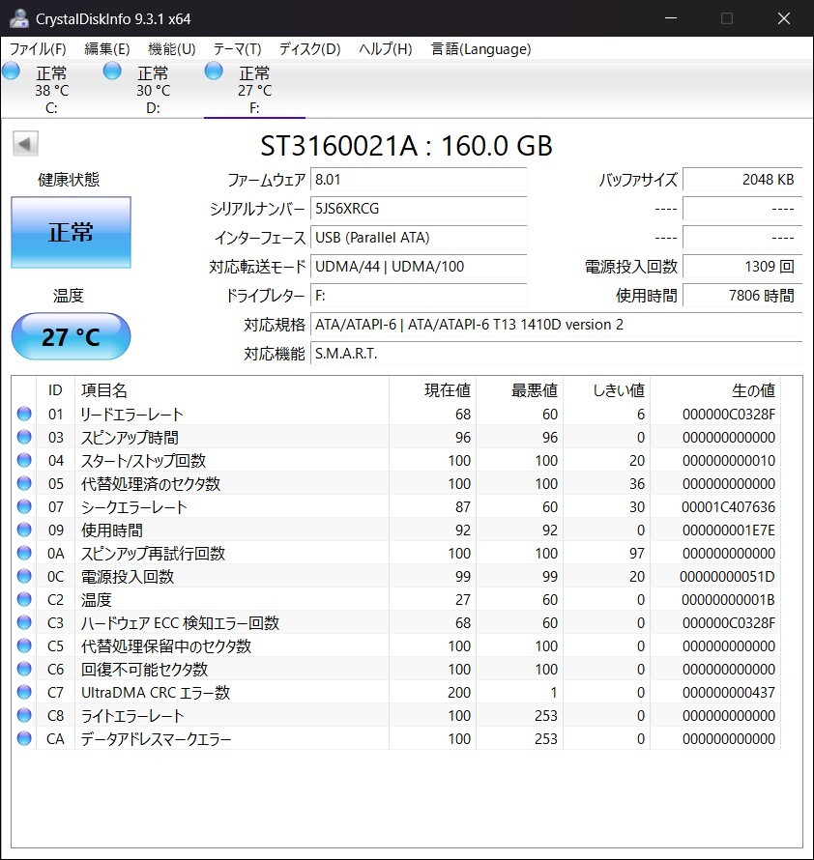Click status orb of row C5 代替処理保留中のセクタ数
This screenshot has height=860, width=814.
coord(24,645)
